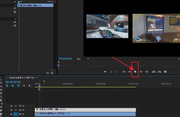Reset the second parameter of the lower effect group
The height and width of the screenshot is (117, 180).
pos(15,26)
